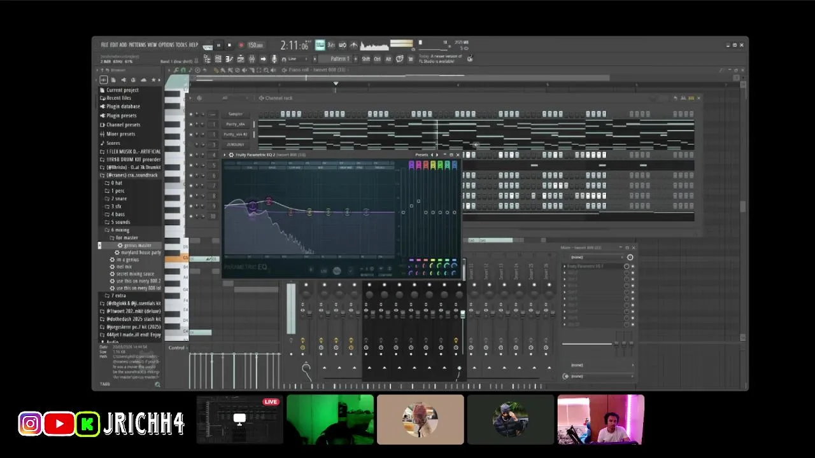
Task: Open the piano roll menu arrow
Action: click(x=170, y=70)
